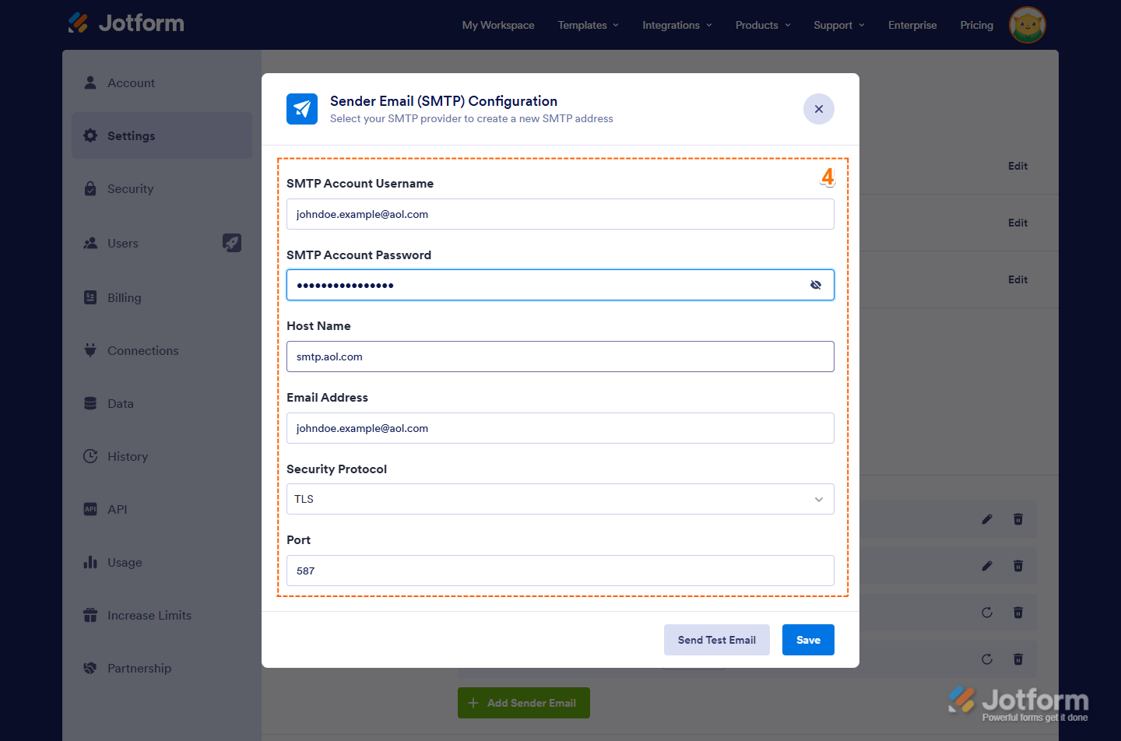The height and width of the screenshot is (741, 1121).
Task: Click the Usage bar chart icon
Action: 90,562
